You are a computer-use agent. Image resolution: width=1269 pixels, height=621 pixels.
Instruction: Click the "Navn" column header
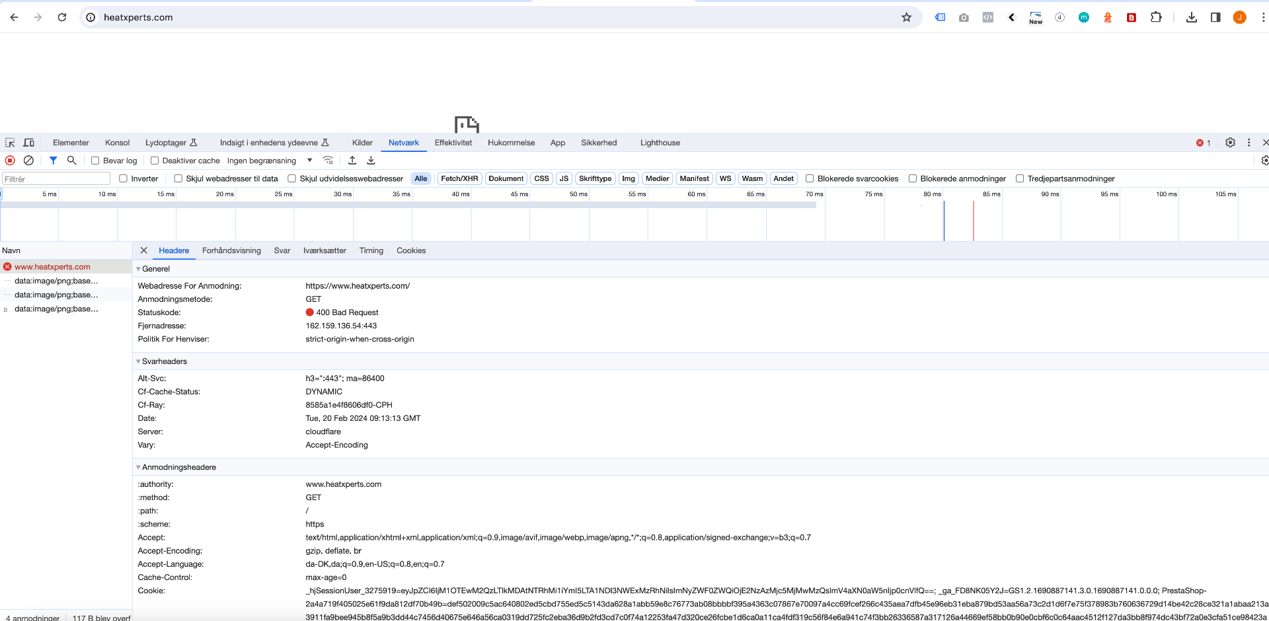(66, 250)
